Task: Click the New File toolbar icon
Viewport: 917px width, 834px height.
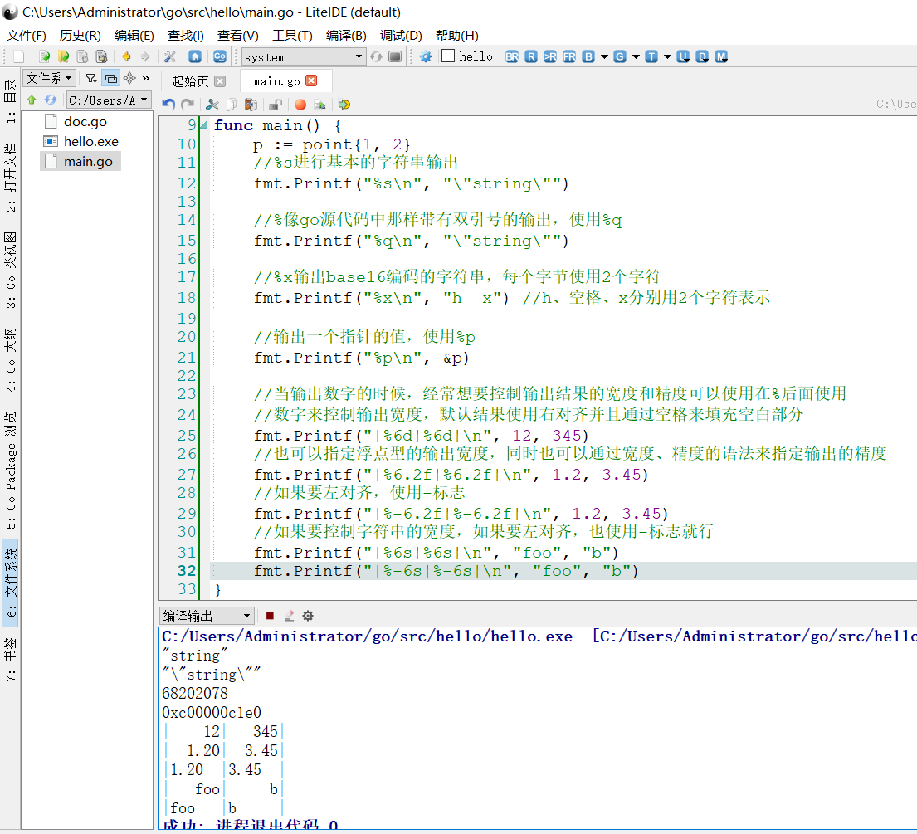Action: [x=19, y=56]
